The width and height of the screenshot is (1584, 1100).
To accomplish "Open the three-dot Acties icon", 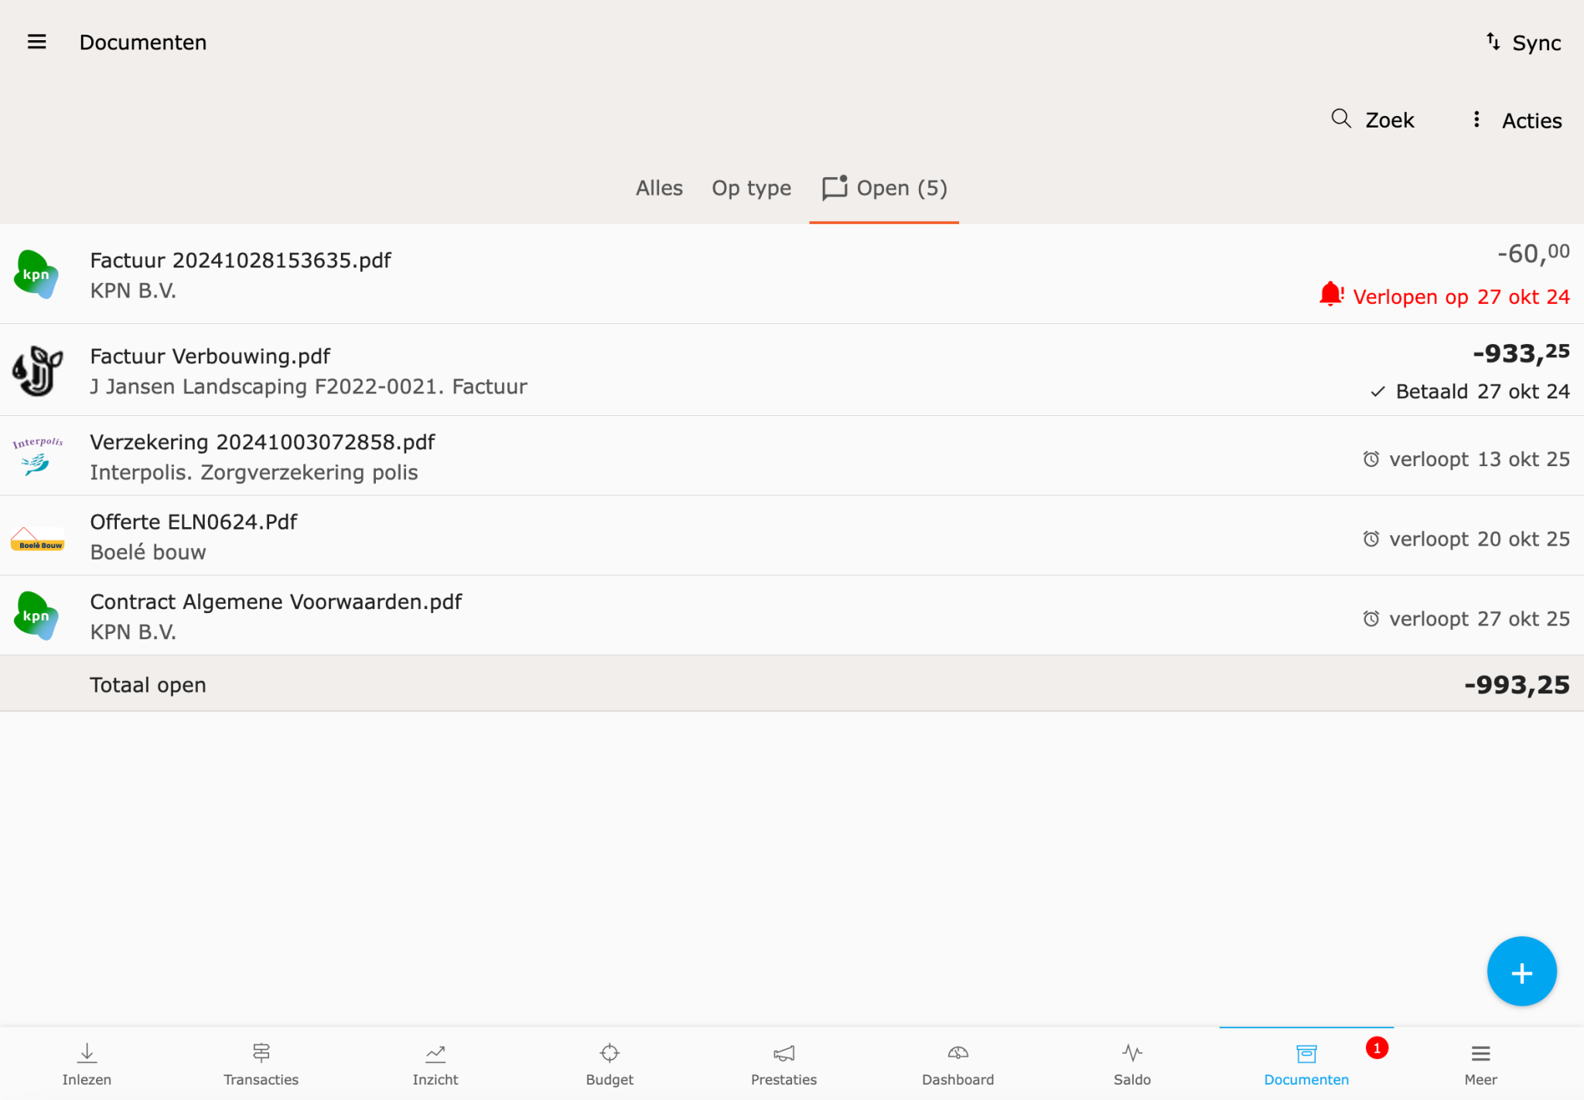I will point(1476,119).
